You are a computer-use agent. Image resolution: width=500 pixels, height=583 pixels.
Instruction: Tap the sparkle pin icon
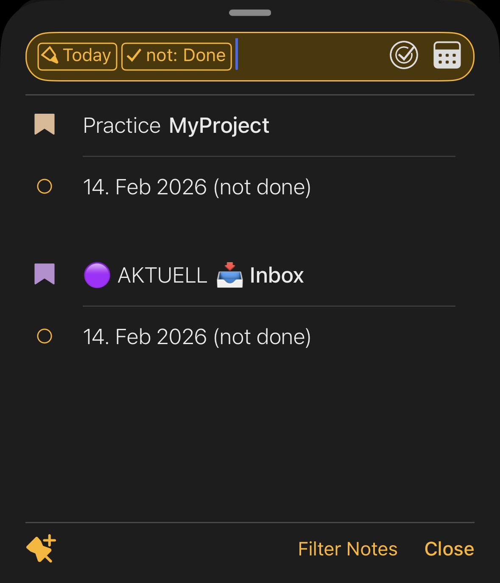(41, 548)
